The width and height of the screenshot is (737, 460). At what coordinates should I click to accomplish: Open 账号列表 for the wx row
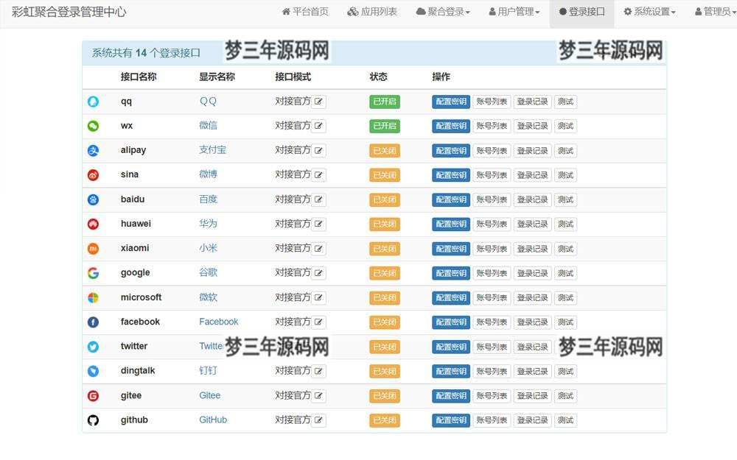(x=492, y=126)
